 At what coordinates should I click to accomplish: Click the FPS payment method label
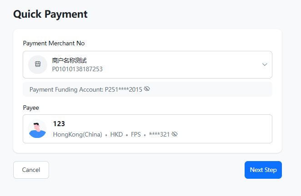pyautogui.click(x=136, y=134)
